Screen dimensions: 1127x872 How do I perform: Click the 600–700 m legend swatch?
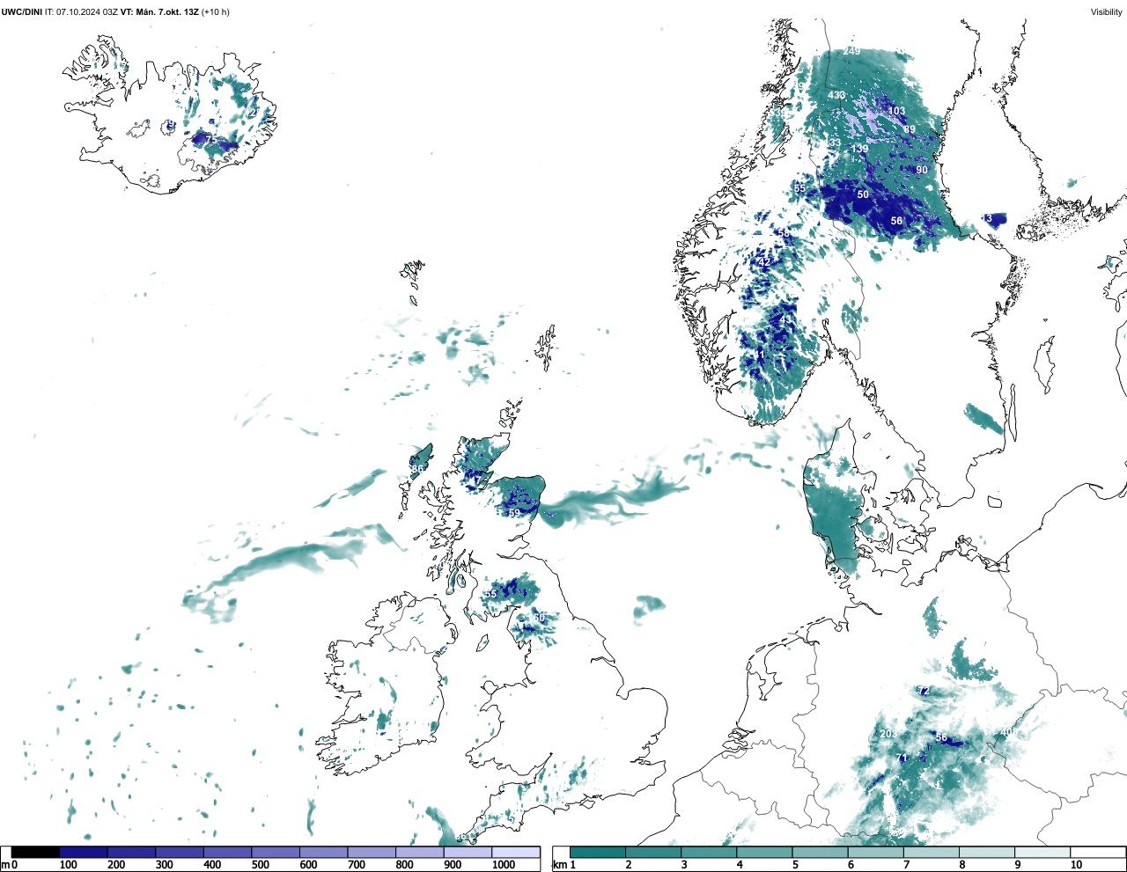pos(324,852)
